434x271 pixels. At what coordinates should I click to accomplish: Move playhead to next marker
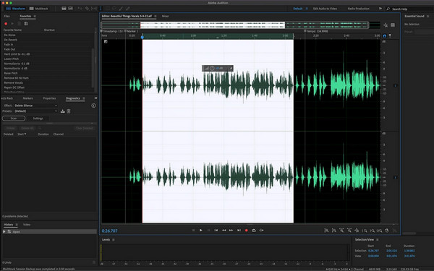coord(239,231)
